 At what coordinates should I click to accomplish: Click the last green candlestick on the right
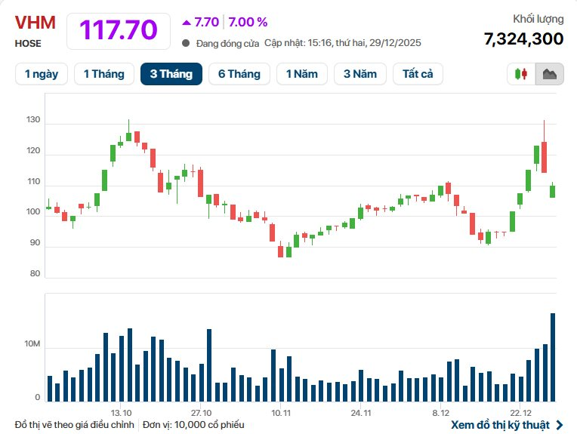pyautogui.click(x=553, y=191)
